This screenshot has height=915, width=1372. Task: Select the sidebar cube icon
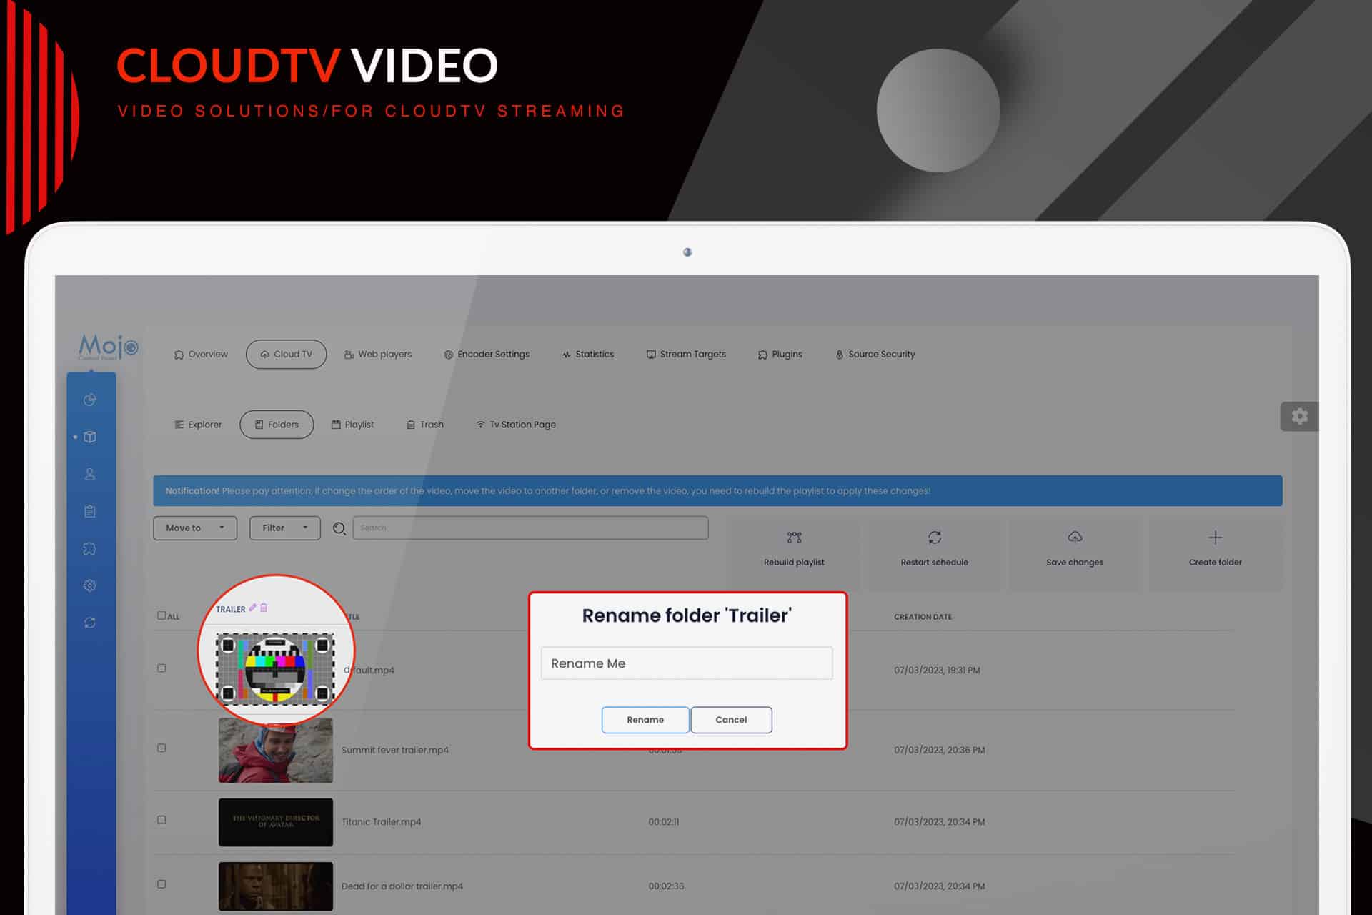(x=90, y=437)
